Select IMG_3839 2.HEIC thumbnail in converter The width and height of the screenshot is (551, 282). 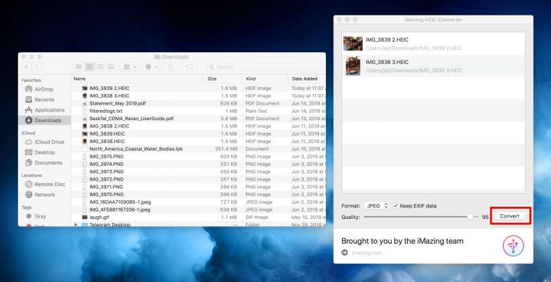(353, 44)
